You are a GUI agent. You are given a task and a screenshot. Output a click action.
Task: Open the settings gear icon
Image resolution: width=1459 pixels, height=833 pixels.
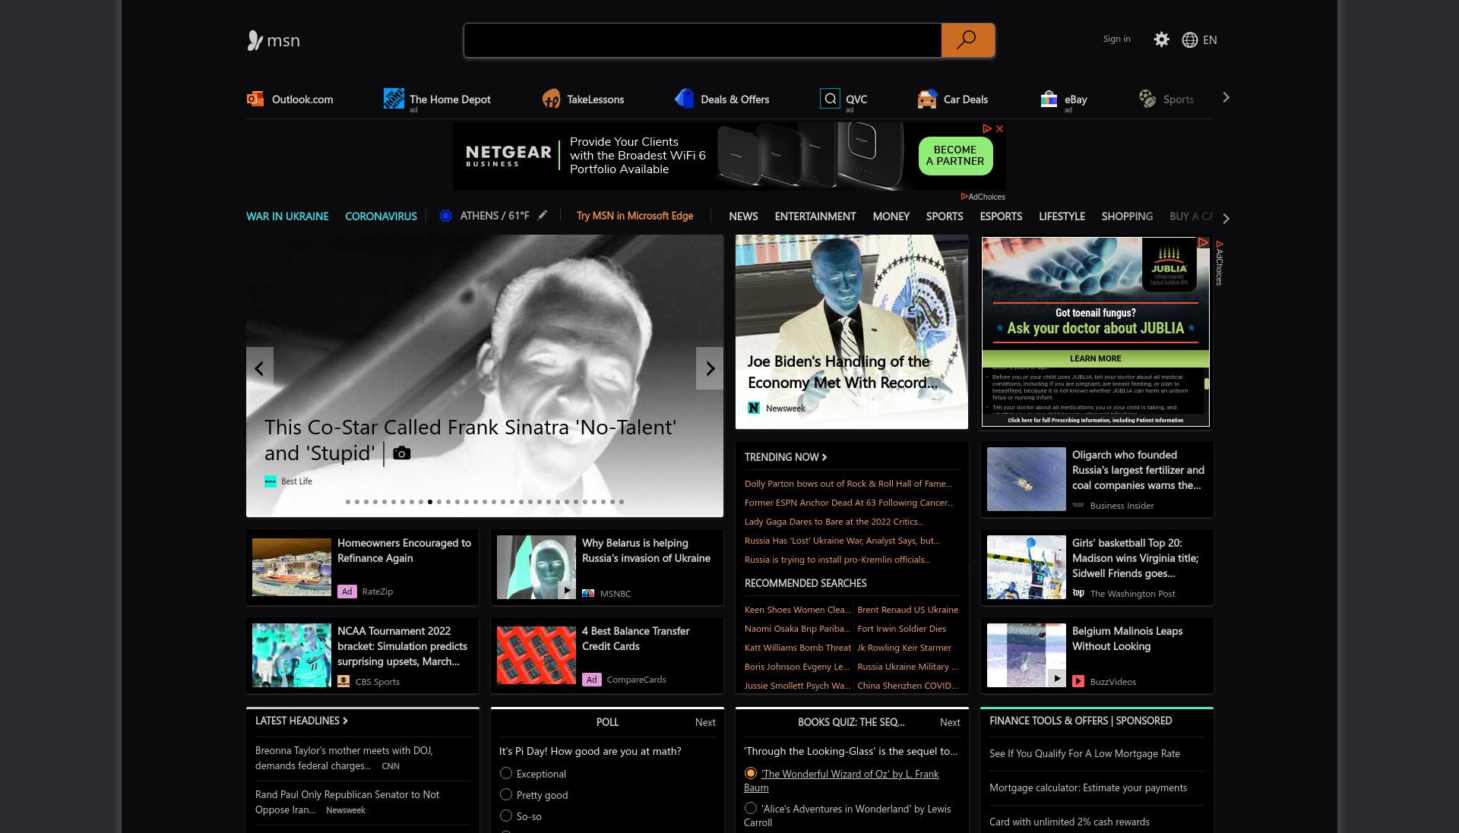pyautogui.click(x=1161, y=39)
